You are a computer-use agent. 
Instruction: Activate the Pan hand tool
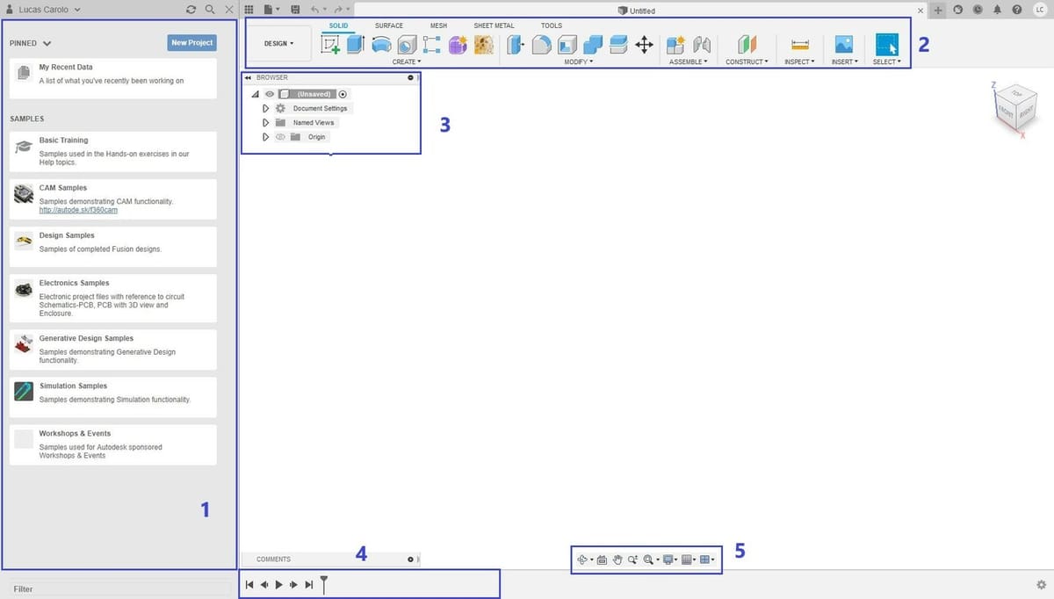click(617, 559)
